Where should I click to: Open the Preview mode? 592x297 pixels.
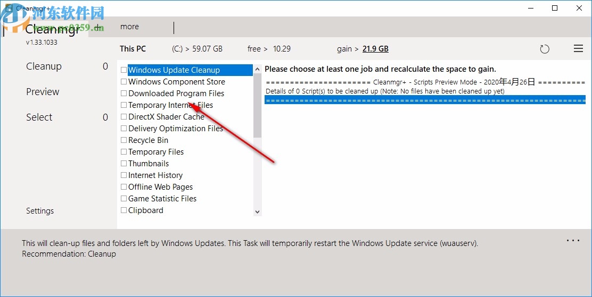coord(43,92)
